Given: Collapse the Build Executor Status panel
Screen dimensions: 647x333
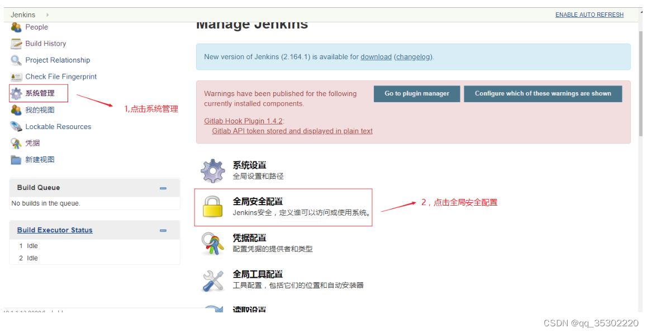Looking at the screenshot, I should [x=163, y=231].
